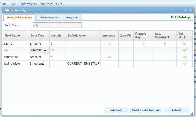Open the Interface menu
This screenshot has width=196, height=117.
click(x=46, y=4)
